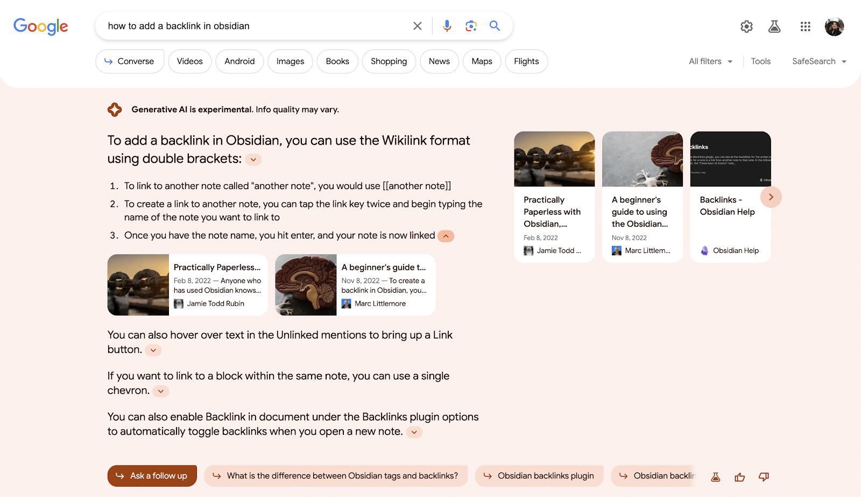Switch to Flights results
The width and height of the screenshot is (861, 497).
(526, 61)
